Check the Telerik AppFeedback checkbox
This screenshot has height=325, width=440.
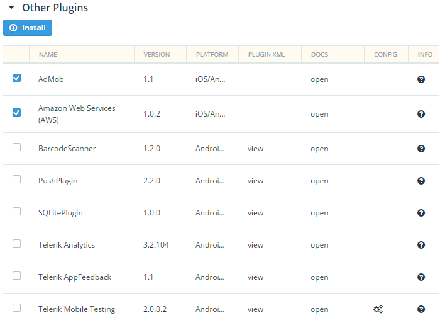point(16,275)
